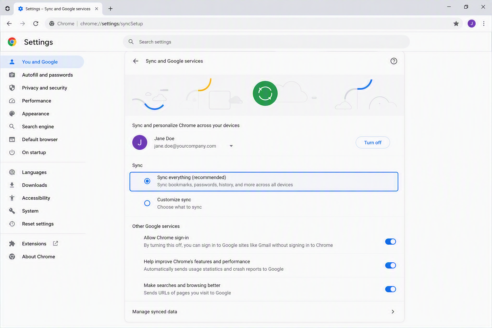The image size is (492, 328).
Task: Open Autofill and passwords section
Action: pos(42,75)
